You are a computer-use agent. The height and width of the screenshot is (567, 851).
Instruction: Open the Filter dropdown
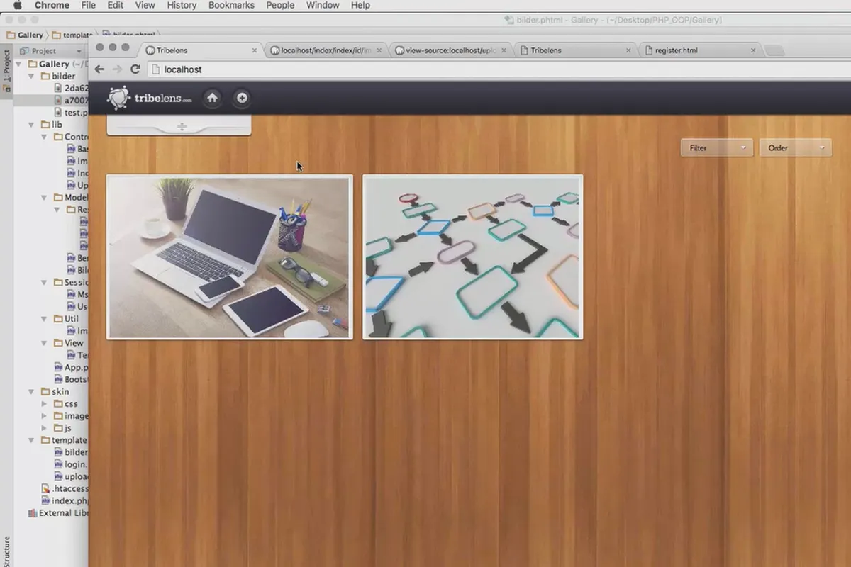pos(716,147)
